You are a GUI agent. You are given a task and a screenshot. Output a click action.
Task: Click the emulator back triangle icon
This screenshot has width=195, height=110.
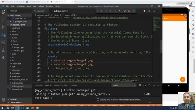tap(193, 43)
